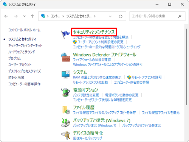Expand chevron after システムとセキュリ breadcrumb
This screenshot has width=189, height=142.
click(x=94, y=16)
